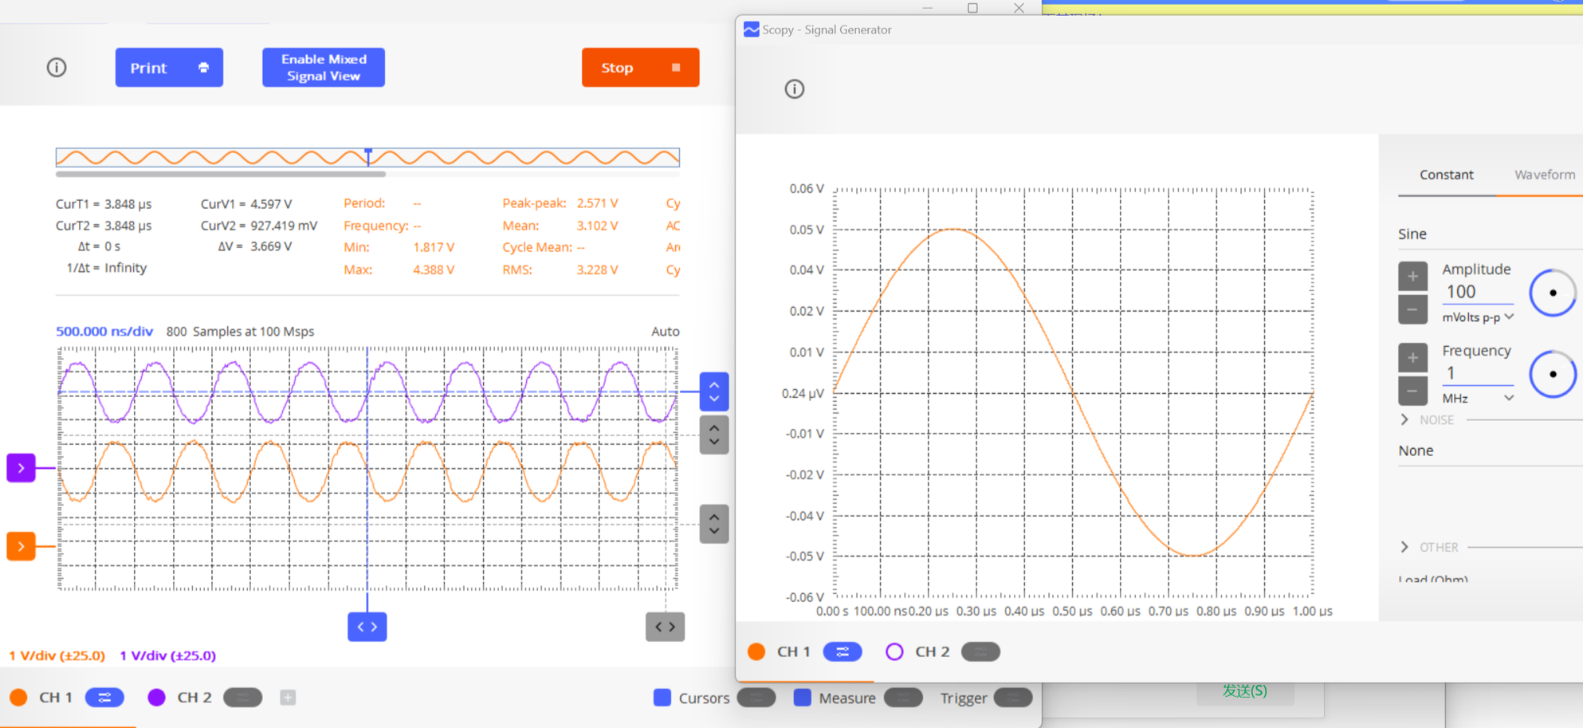Toggle oscilloscope CH 2 purple enable circle
The height and width of the screenshot is (728, 1583).
coord(156,698)
